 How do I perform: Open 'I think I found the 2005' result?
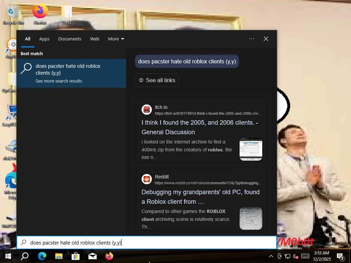[x=200, y=127]
